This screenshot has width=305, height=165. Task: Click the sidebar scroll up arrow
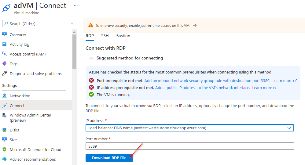pos(74,32)
